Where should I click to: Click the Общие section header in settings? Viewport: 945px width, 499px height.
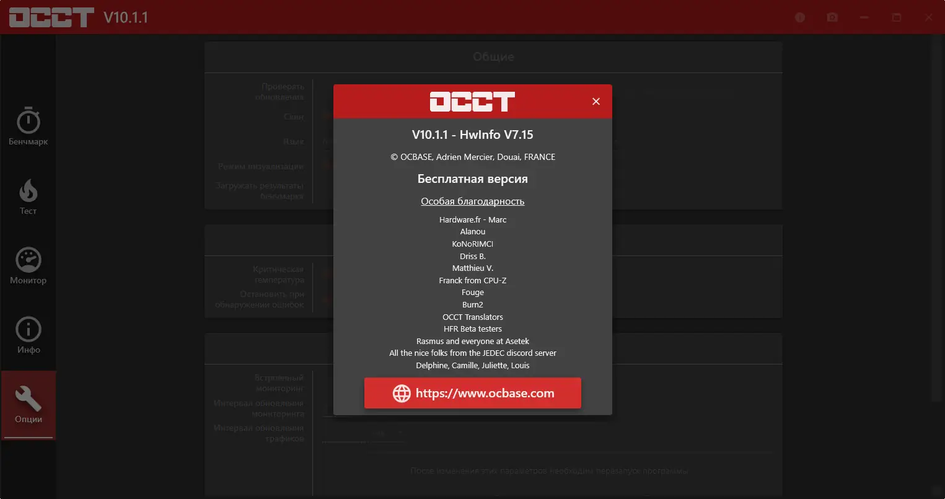(x=493, y=57)
